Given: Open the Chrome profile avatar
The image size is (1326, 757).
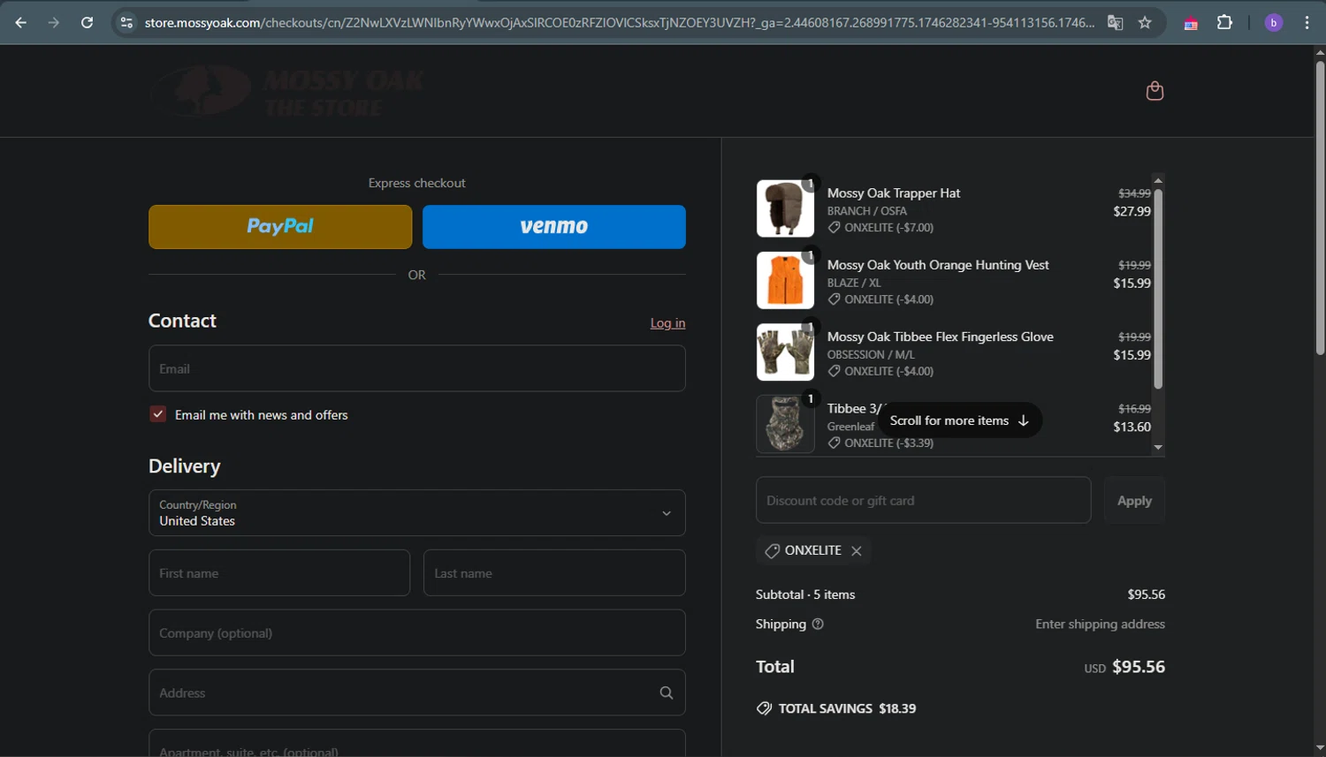Looking at the screenshot, I should [1274, 22].
